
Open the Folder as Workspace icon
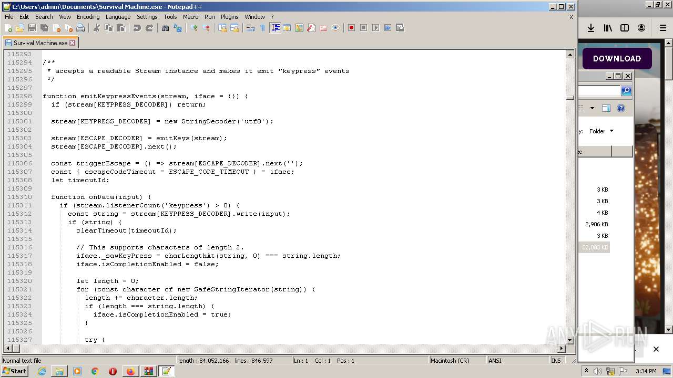coord(323,28)
